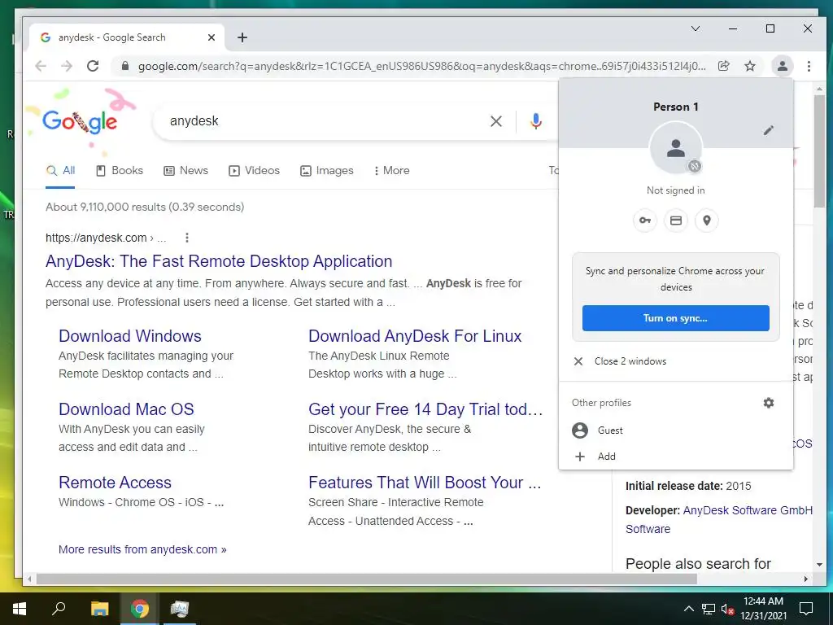
Task: Switch to the Guest profile
Action: point(676,430)
